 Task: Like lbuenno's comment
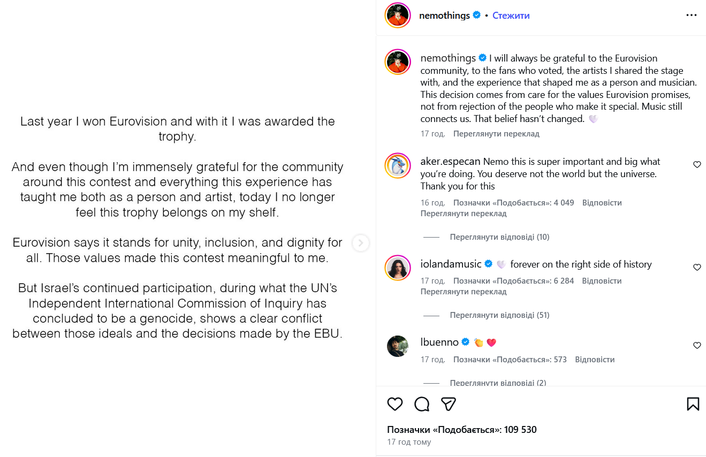click(697, 346)
